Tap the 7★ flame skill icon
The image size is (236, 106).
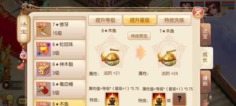click(x=159, y=99)
